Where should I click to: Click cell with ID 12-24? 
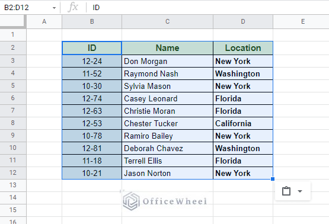coord(92,61)
